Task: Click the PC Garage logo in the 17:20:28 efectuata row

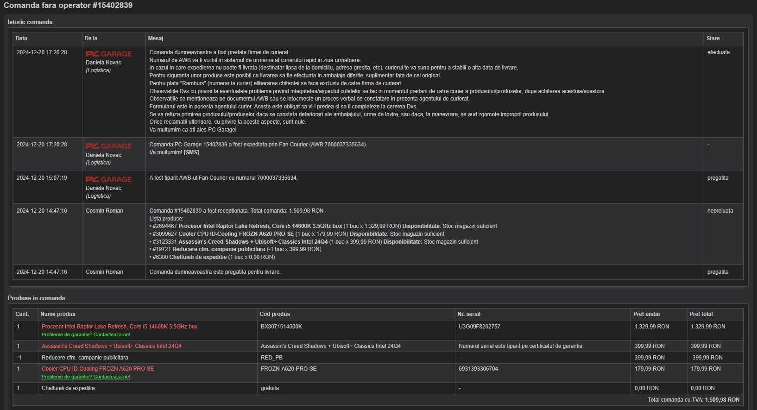Action: pyautogui.click(x=109, y=54)
